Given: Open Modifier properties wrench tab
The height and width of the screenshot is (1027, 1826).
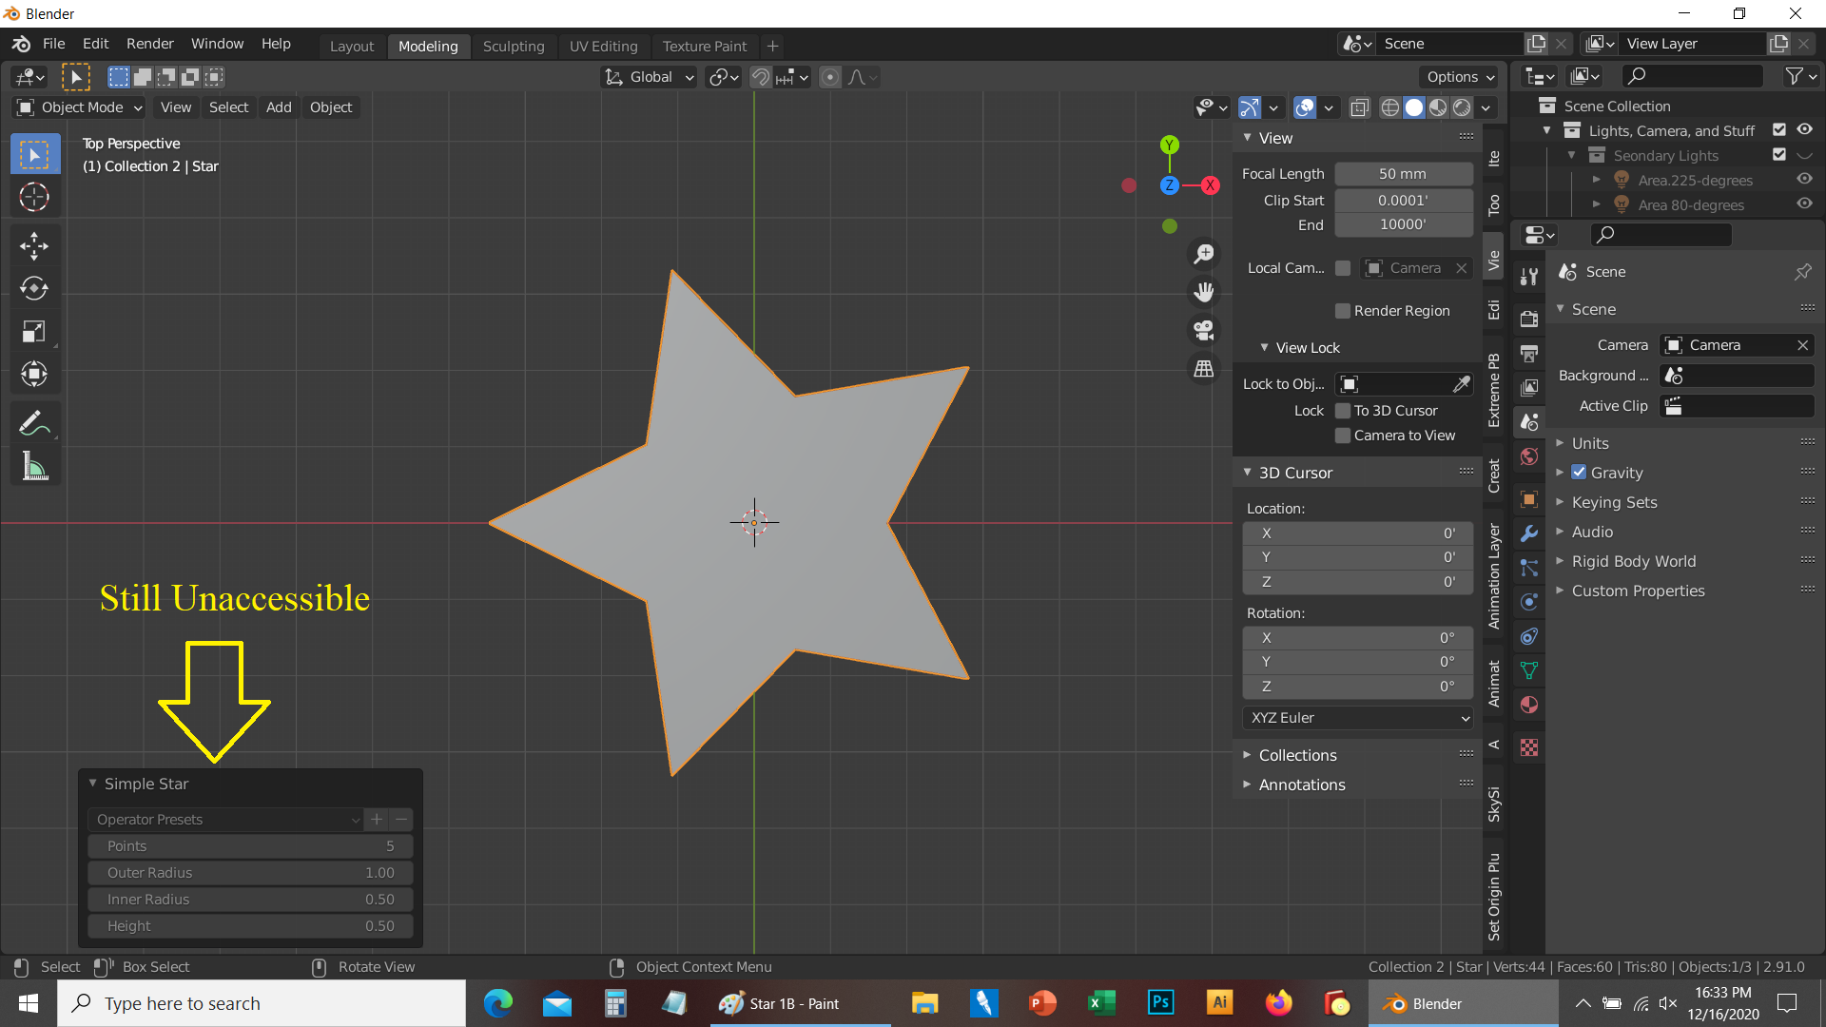Looking at the screenshot, I should [x=1529, y=533].
